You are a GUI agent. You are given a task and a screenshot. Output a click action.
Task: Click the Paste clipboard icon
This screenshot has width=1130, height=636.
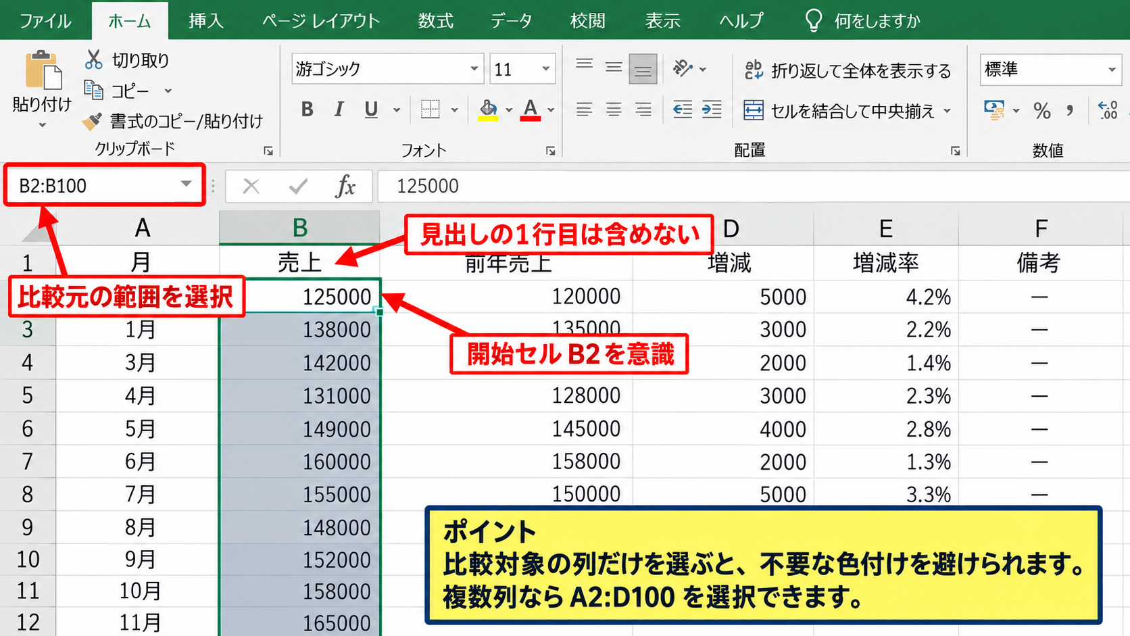tap(43, 70)
